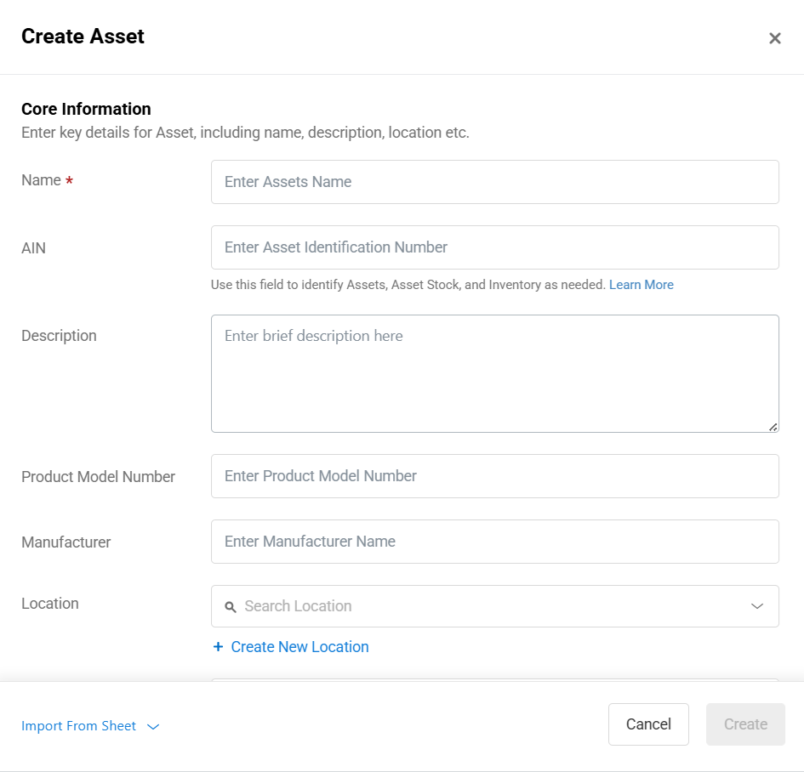Focus the Enter Assets Name field
The image size is (804, 772).
pyautogui.click(x=495, y=182)
